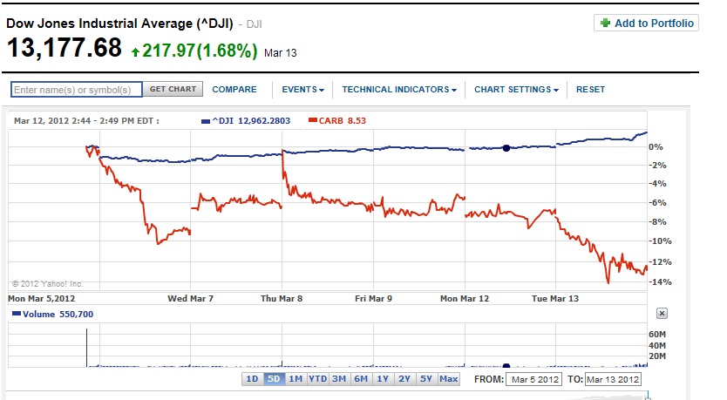The height and width of the screenshot is (400, 727).
Task: Click the Compare link
Action: (234, 90)
